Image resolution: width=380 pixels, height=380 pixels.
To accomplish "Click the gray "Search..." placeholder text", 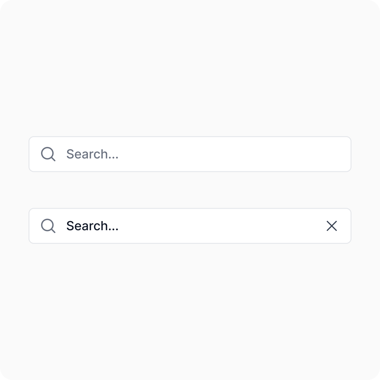I will click(x=92, y=154).
